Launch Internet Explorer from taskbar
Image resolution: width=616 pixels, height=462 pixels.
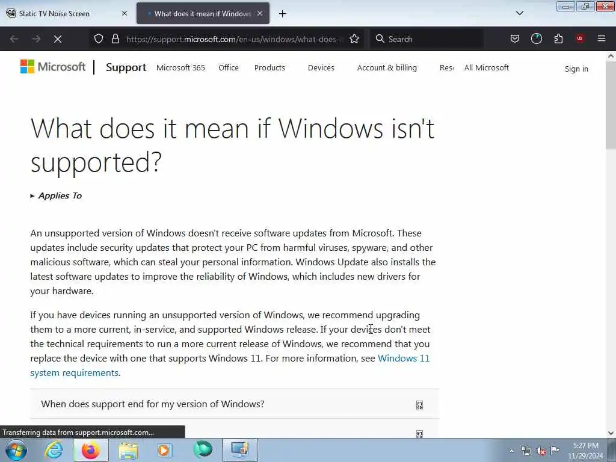tap(53, 450)
